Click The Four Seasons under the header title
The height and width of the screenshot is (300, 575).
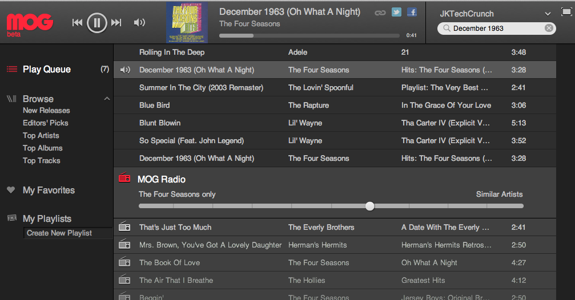(250, 24)
